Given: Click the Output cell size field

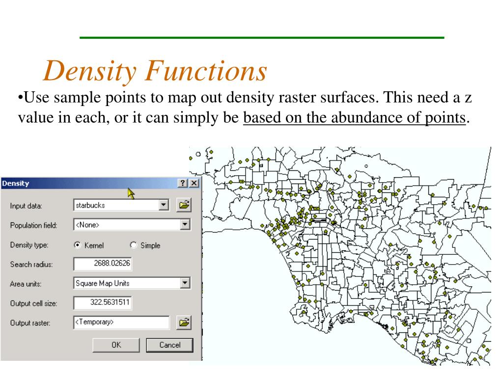Looking at the screenshot, I should (x=103, y=303).
